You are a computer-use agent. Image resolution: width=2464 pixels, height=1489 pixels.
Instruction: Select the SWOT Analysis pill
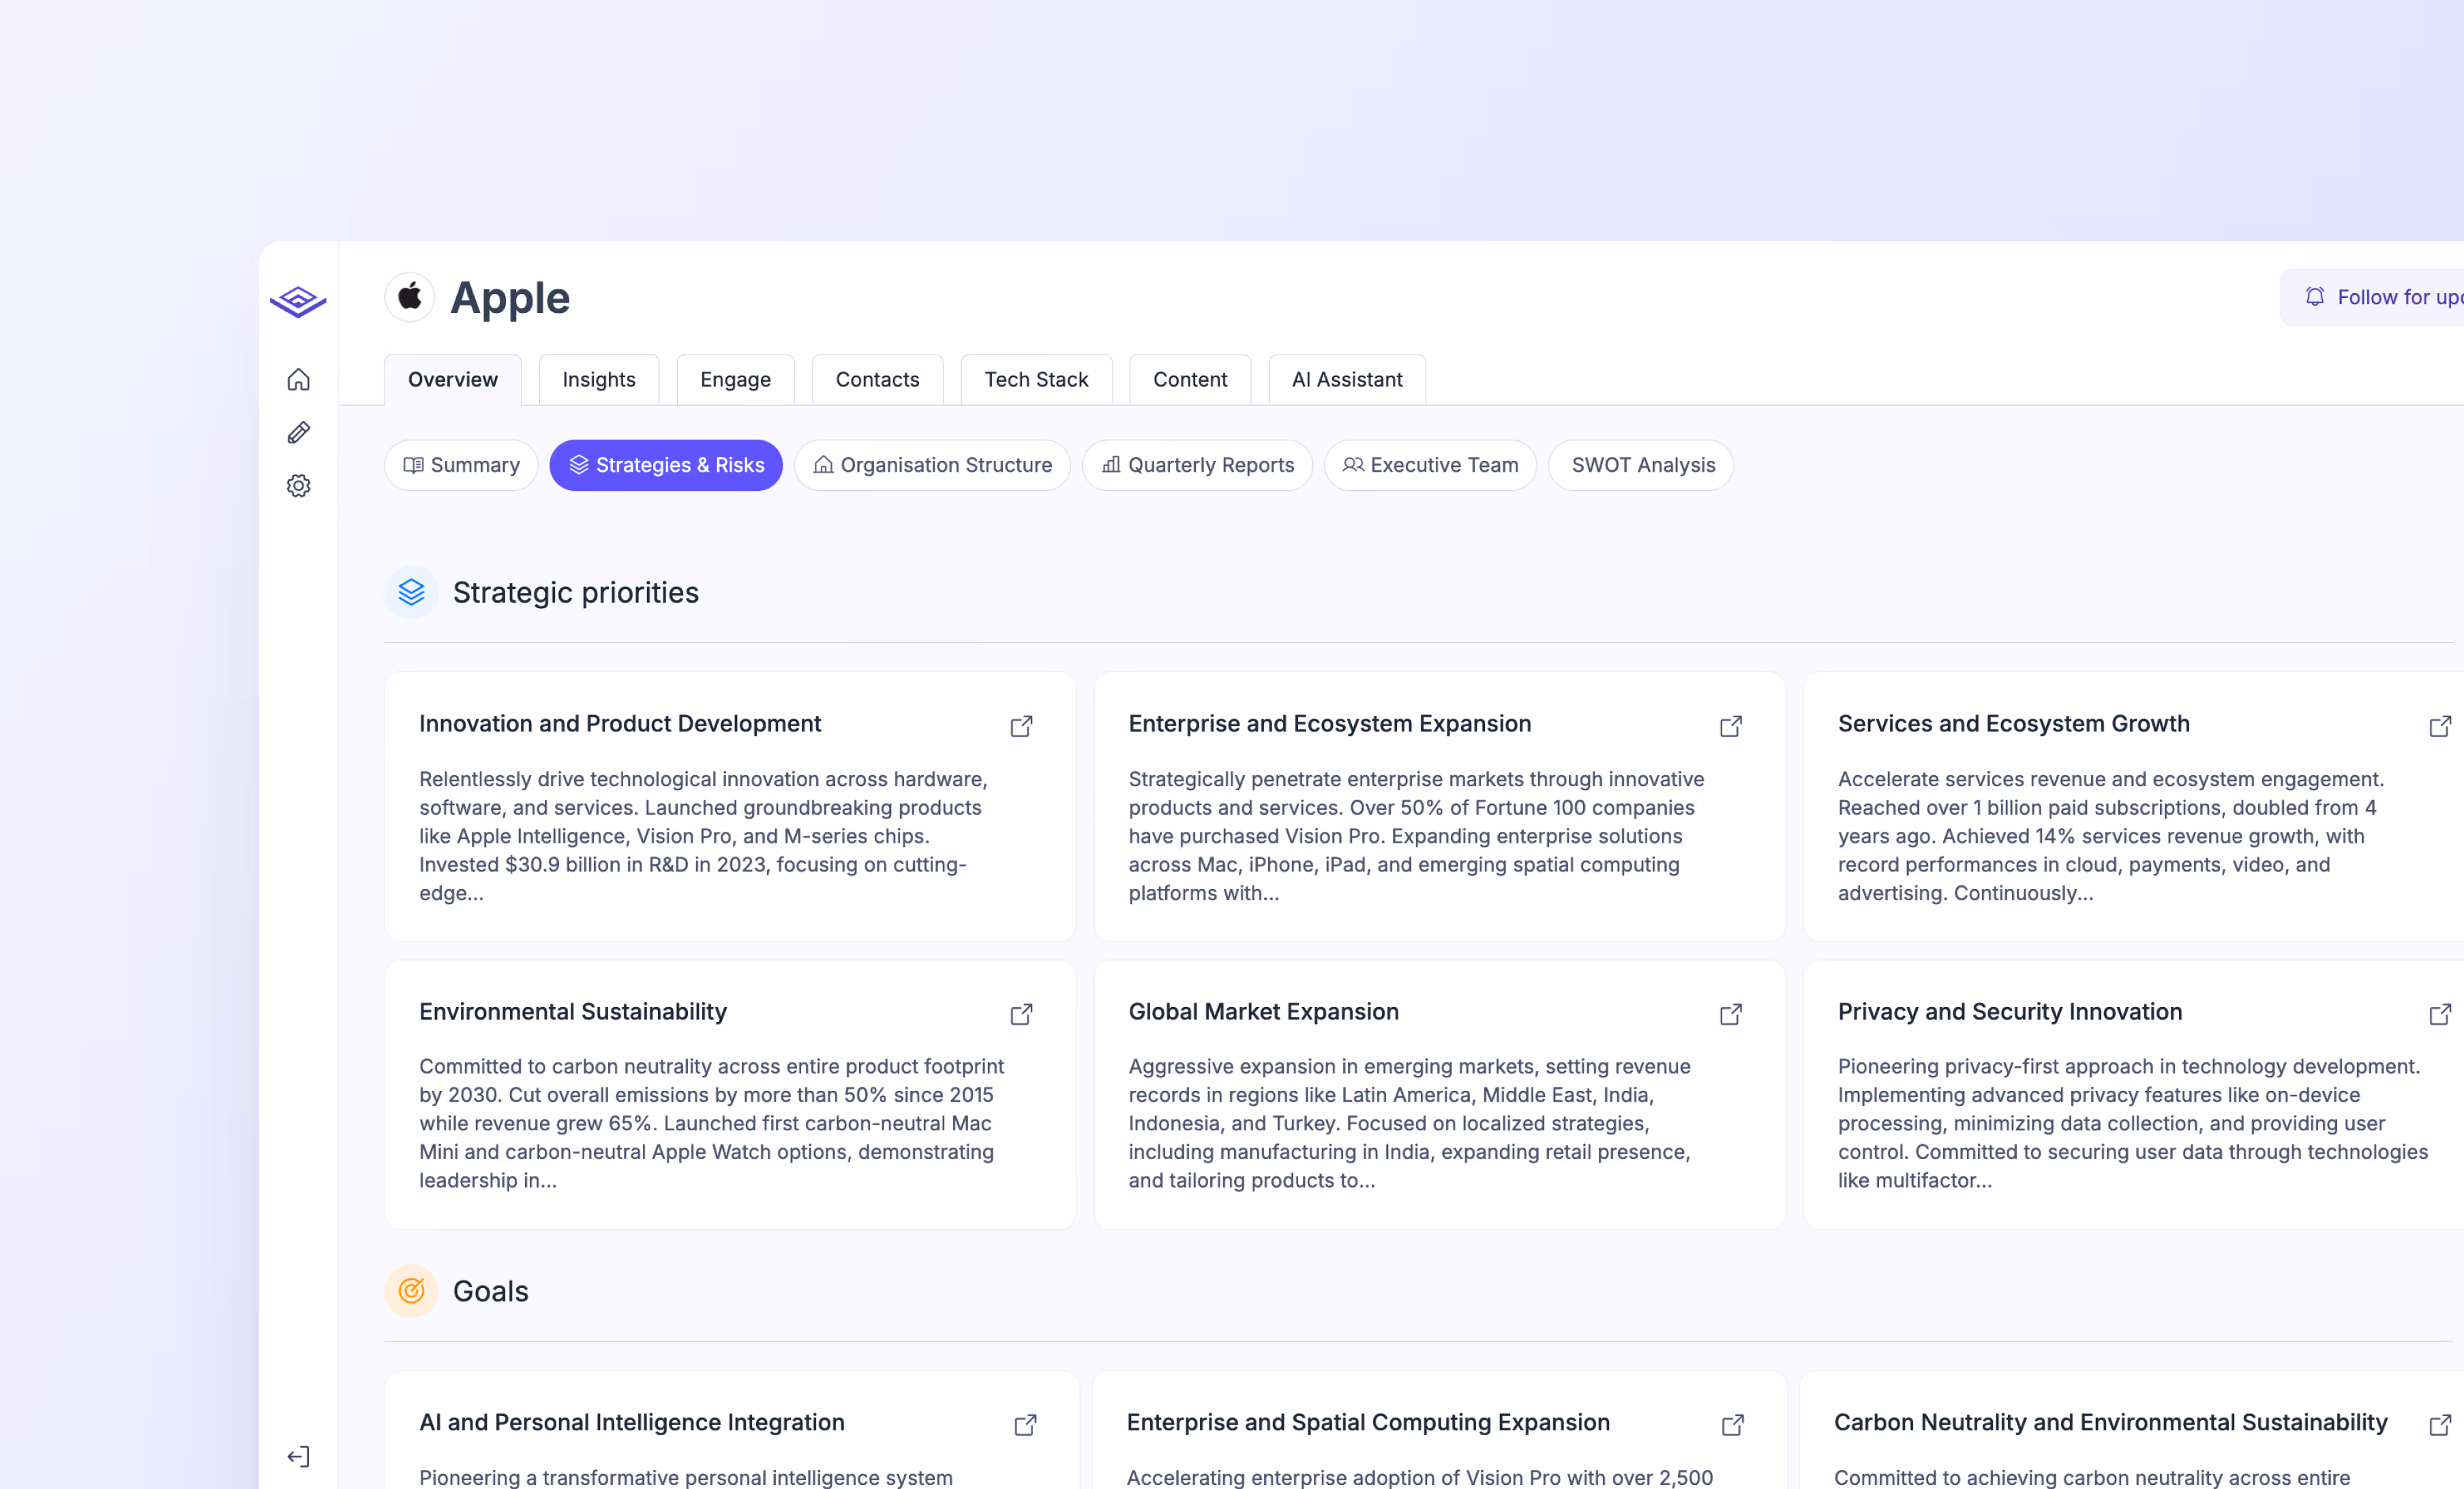coord(1642,465)
